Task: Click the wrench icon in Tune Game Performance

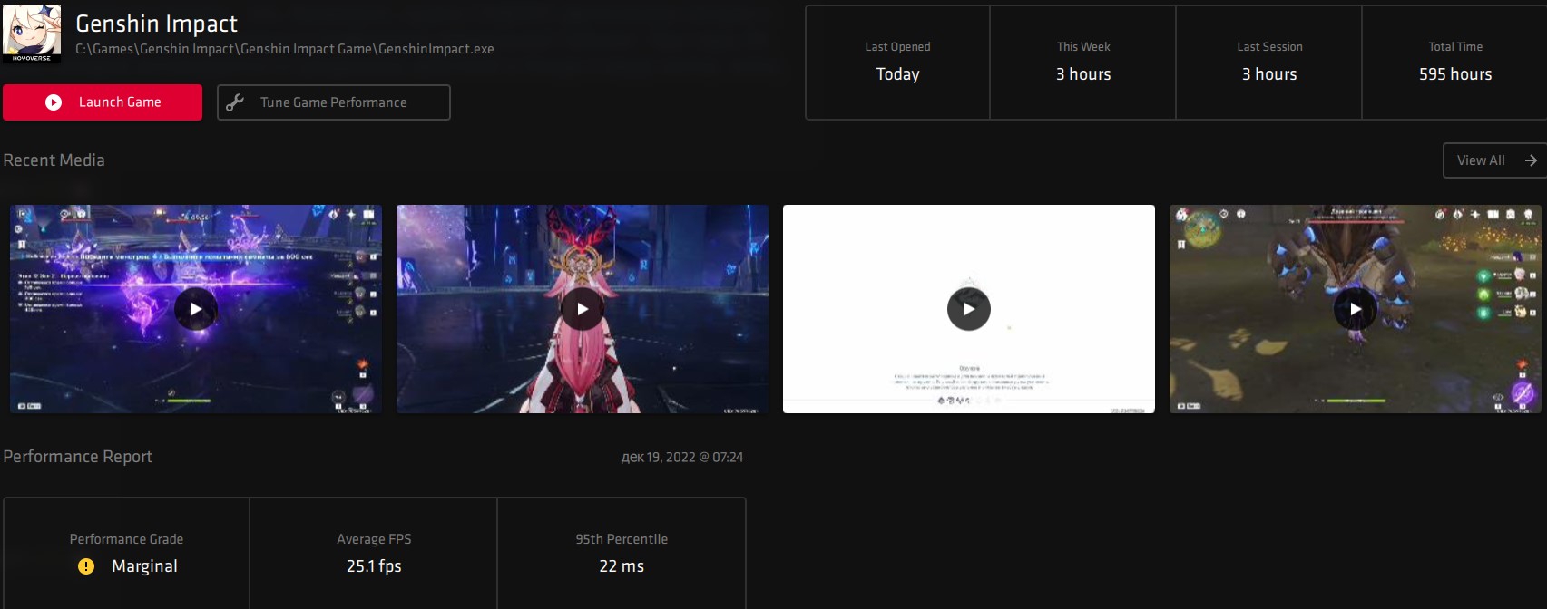Action: point(235,102)
